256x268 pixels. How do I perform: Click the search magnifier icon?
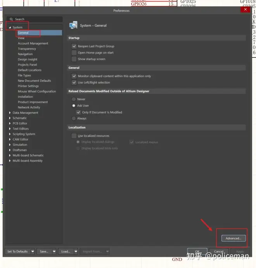coord(11,19)
